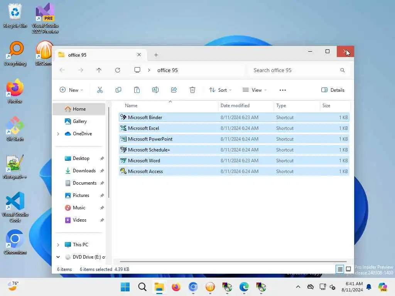Open Microsoft Edge from the taskbar
This screenshot has height=296, width=395.
point(244,287)
